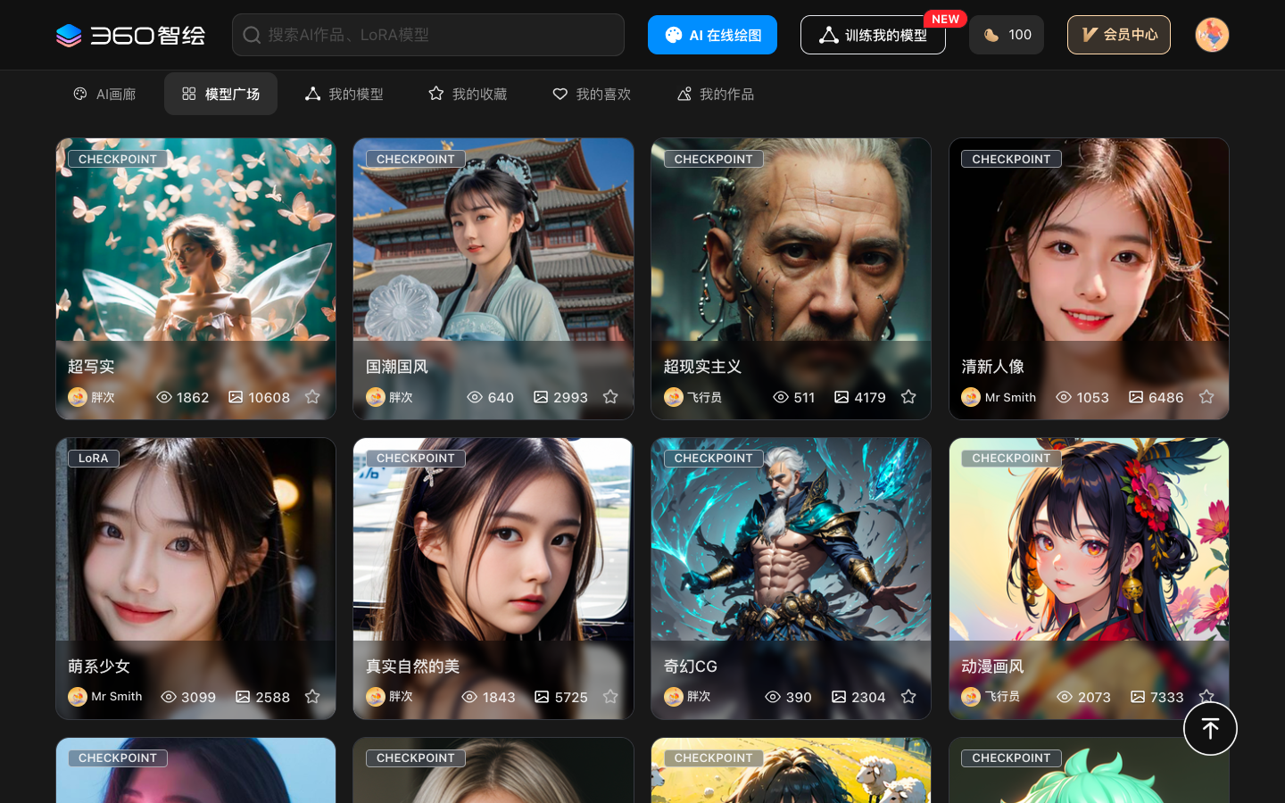Open third-row card with green-haired thumbnail

click(1089, 770)
